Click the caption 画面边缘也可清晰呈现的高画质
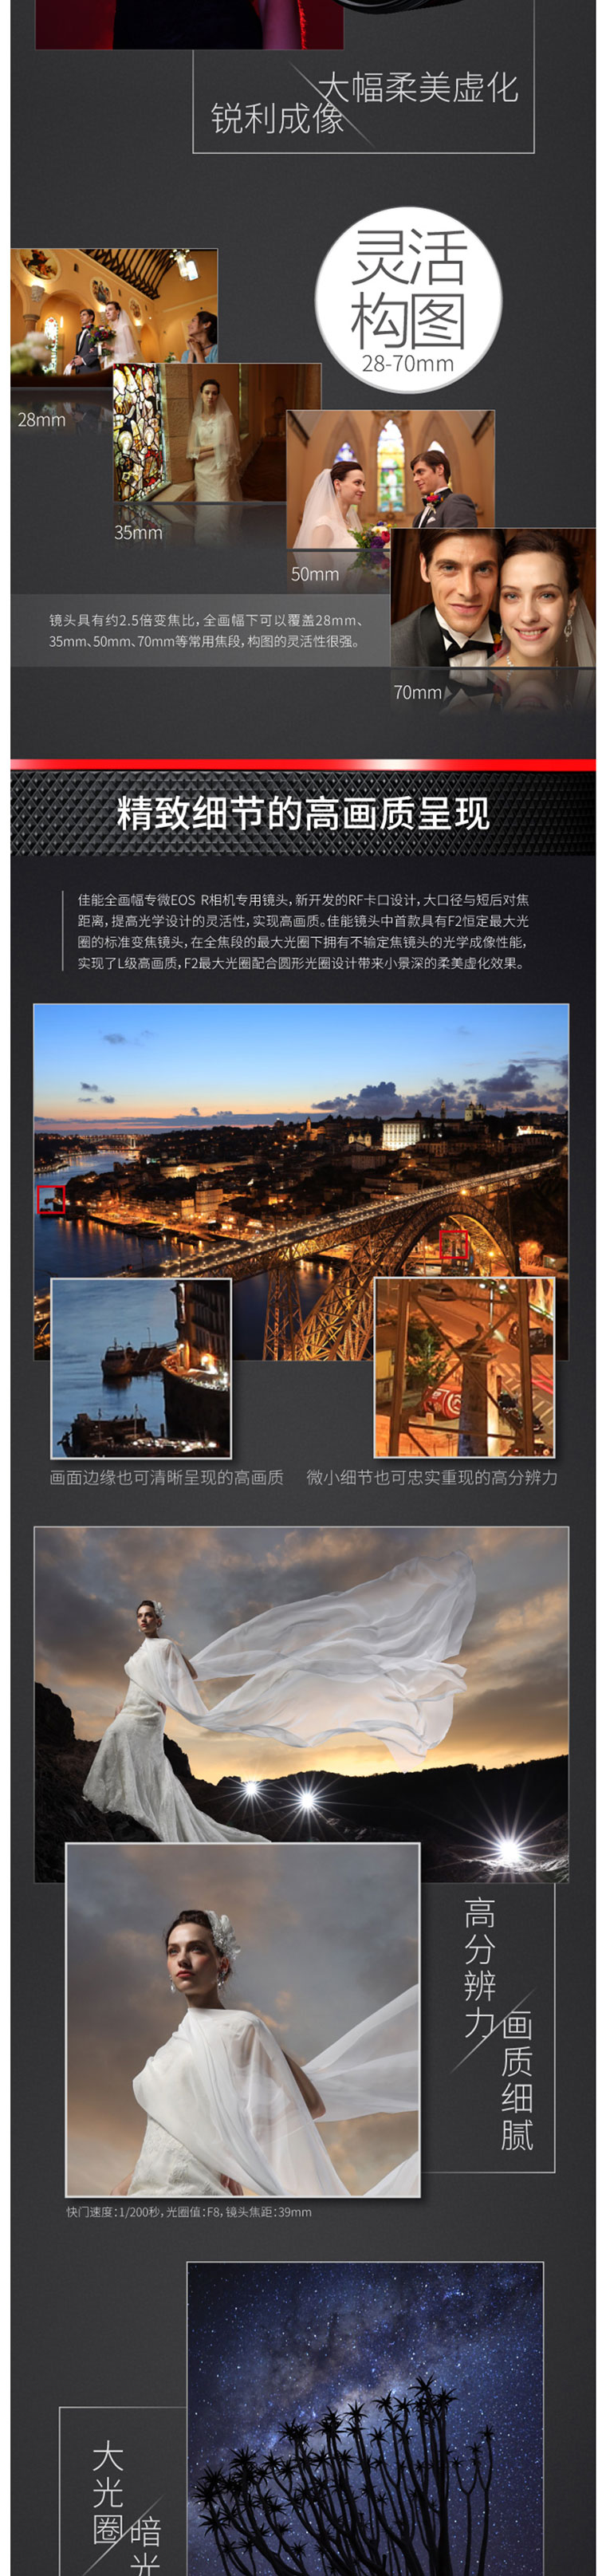 pyautogui.click(x=166, y=1477)
